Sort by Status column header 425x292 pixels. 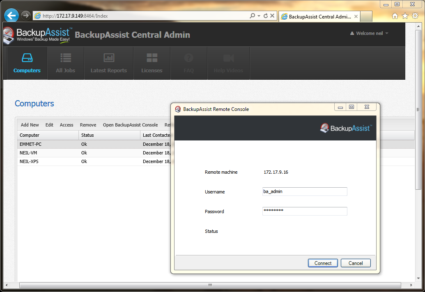coord(109,135)
